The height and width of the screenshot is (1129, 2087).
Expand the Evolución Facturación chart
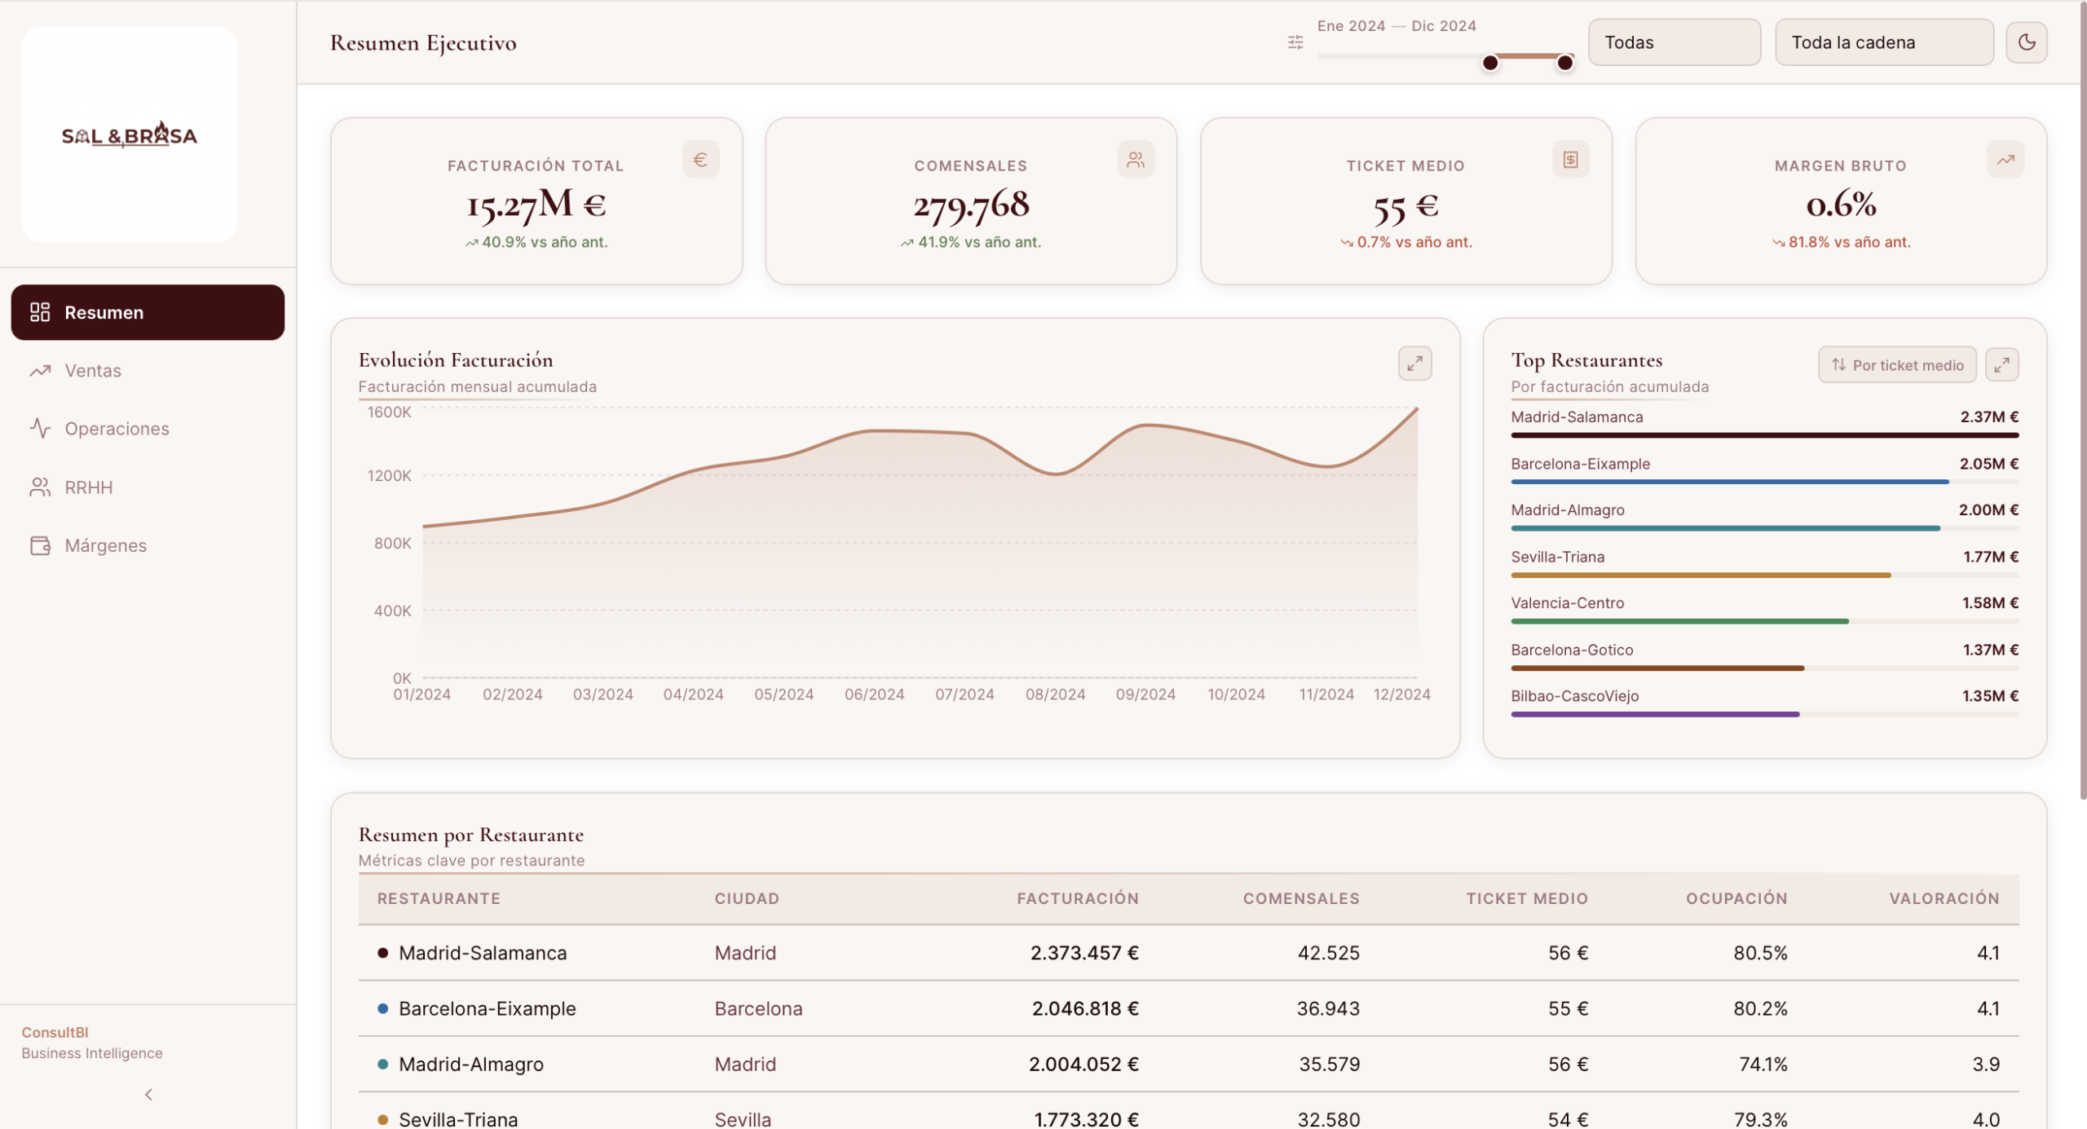tap(1414, 364)
